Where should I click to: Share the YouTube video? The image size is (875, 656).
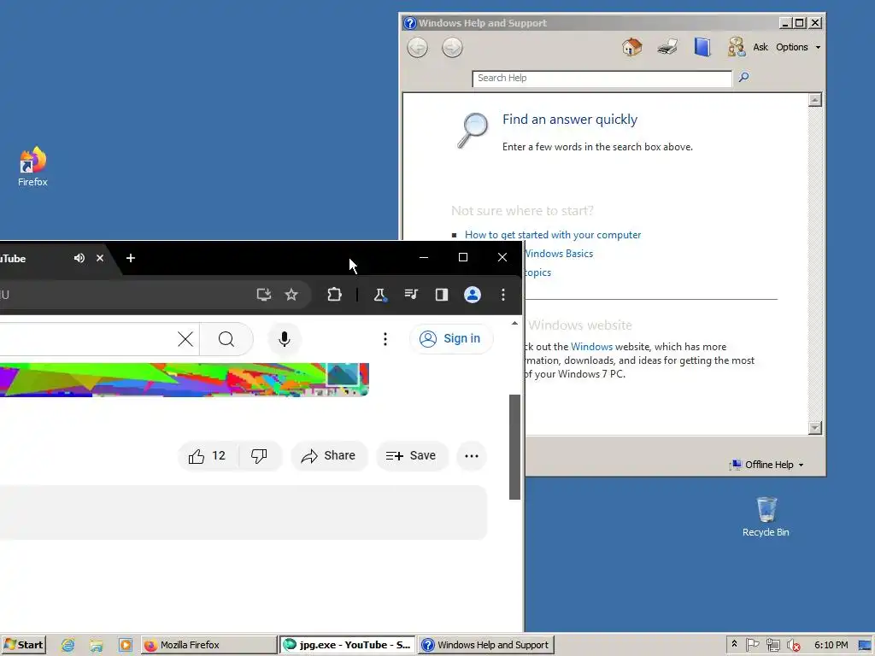click(329, 456)
